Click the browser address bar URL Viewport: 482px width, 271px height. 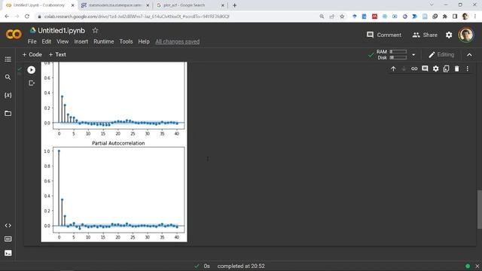(x=137, y=17)
